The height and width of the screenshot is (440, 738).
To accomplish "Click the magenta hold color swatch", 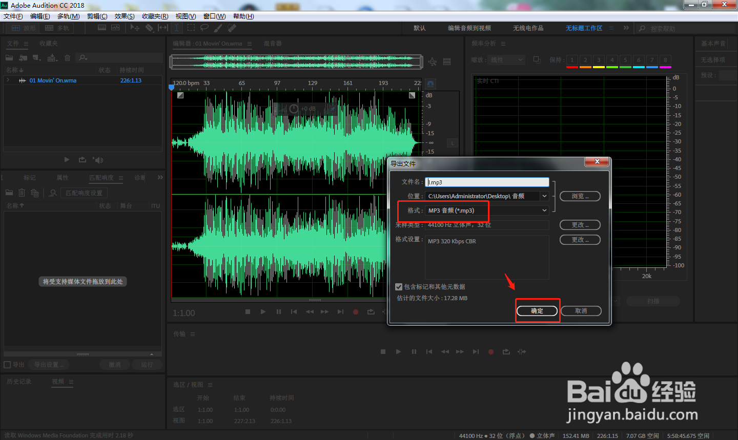I will click(665, 67).
